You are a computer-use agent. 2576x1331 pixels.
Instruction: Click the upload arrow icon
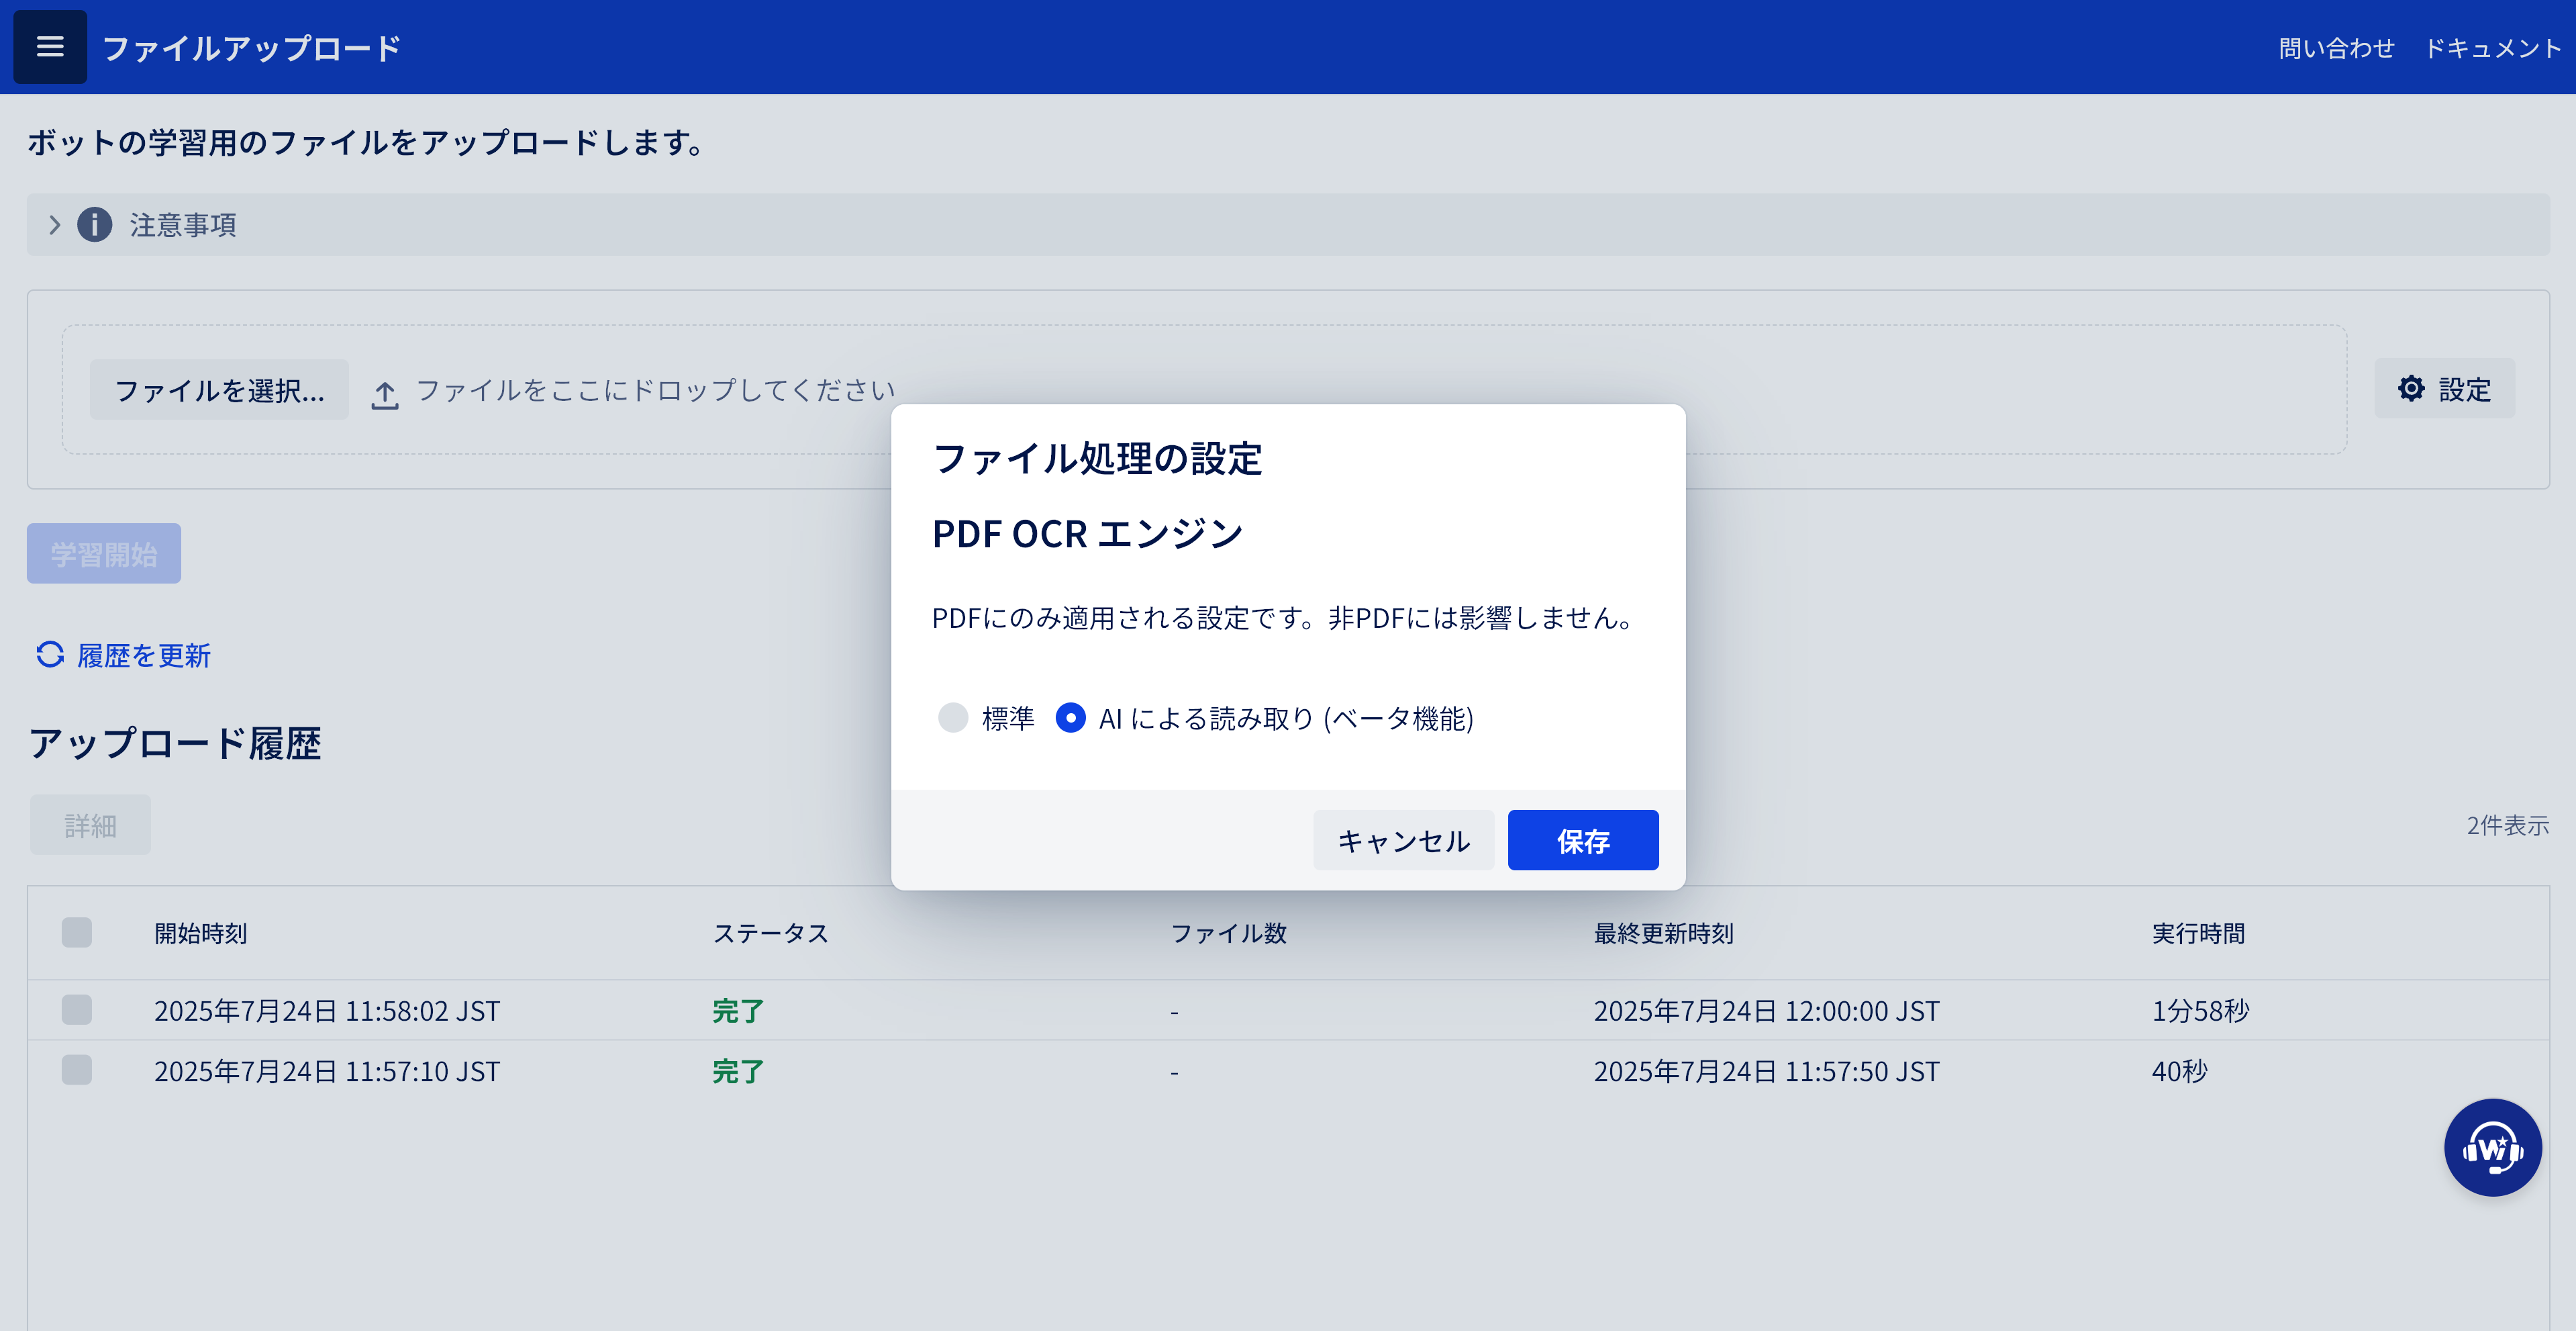(x=385, y=394)
